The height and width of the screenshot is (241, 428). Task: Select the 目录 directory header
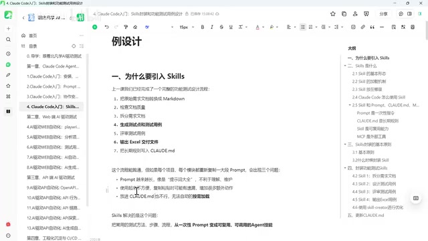click(x=33, y=46)
